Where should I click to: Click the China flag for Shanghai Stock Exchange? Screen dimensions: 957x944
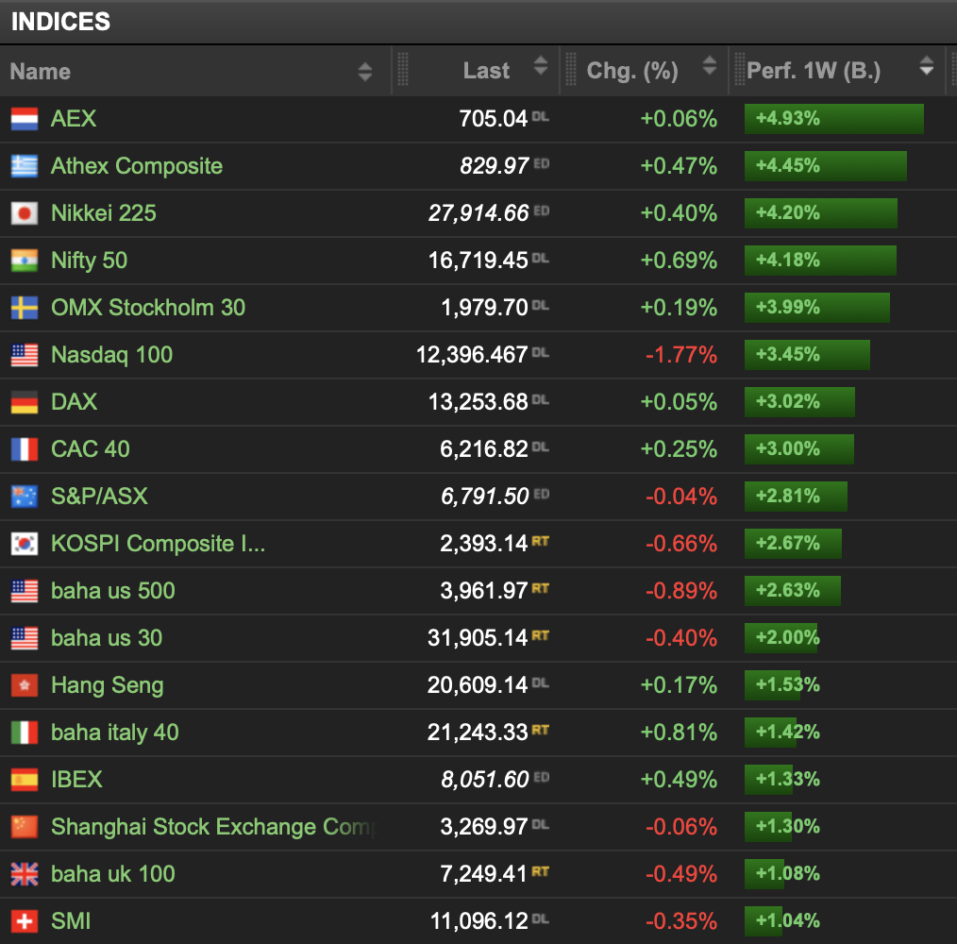25,827
